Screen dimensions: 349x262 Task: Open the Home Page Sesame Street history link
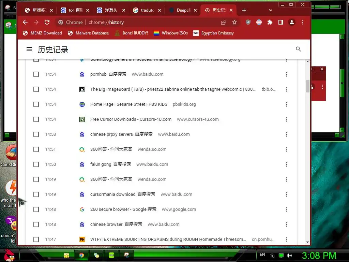pos(128,104)
